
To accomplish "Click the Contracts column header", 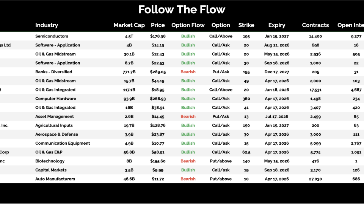I will pyautogui.click(x=315, y=25).
